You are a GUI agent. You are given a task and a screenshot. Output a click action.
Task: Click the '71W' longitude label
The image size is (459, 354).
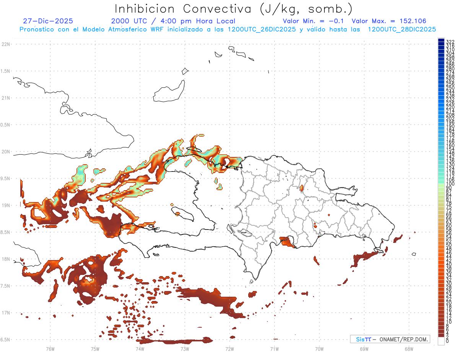pos(274,349)
